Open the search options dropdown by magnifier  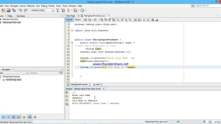tap(193, 6)
